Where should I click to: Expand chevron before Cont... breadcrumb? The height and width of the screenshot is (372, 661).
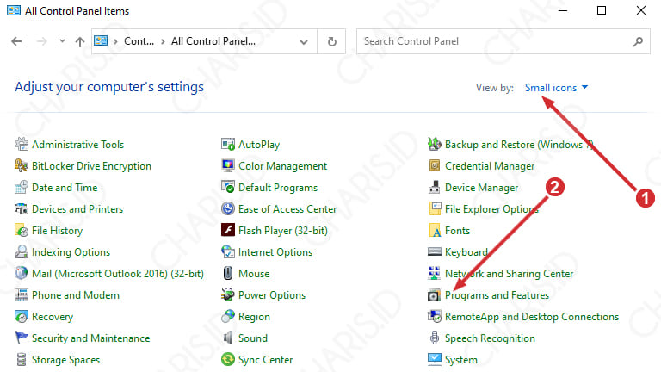(x=115, y=41)
